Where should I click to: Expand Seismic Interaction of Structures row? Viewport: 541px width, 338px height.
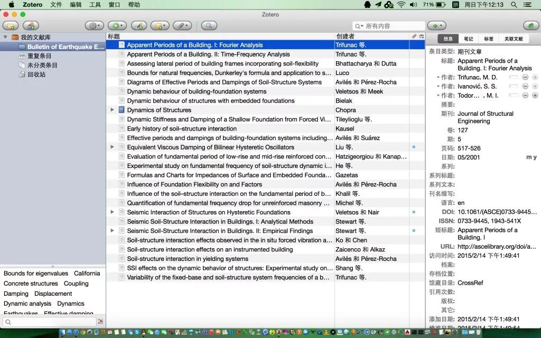(x=112, y=212)
